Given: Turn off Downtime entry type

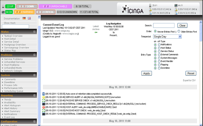Looking at the screenshot, I should coord(159,68).
